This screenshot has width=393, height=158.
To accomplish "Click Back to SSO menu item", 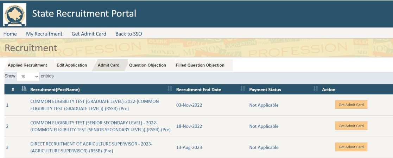I will (128, 34).
